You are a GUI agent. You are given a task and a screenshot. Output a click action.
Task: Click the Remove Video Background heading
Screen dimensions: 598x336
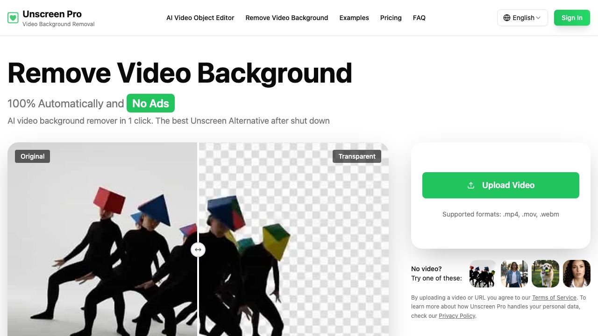coord(180,73)
